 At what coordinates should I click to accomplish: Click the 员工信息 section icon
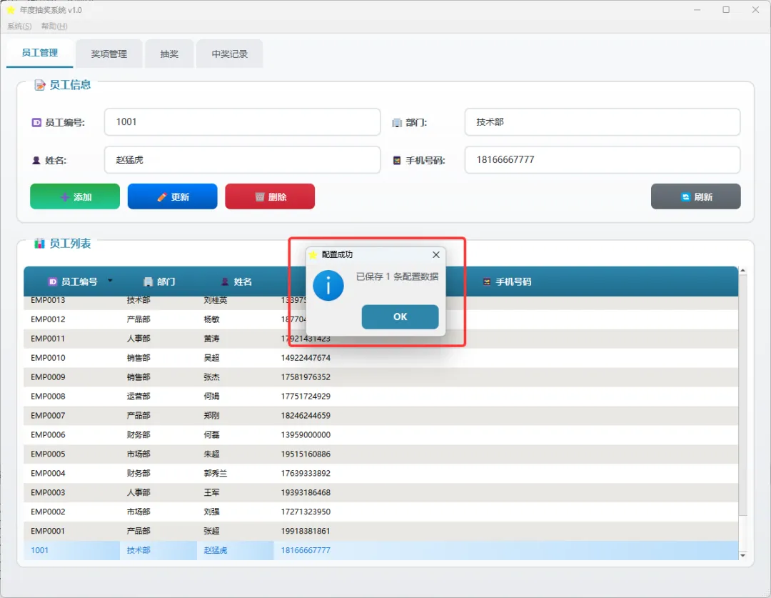click(39, 85)
